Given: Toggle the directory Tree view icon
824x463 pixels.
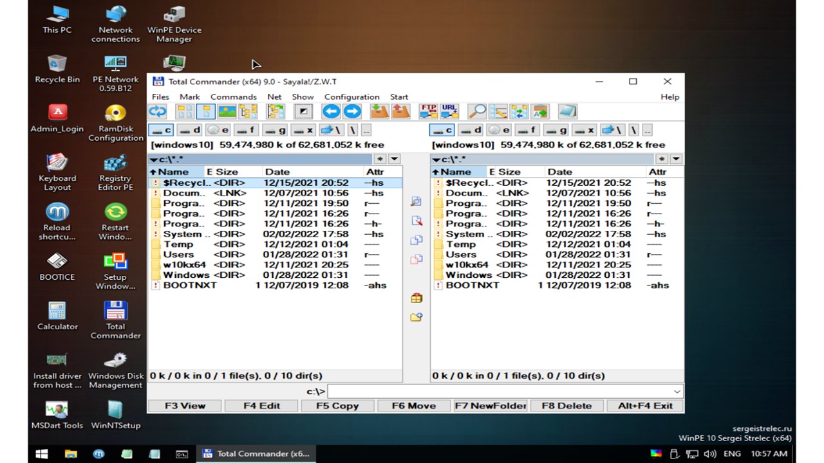Looking at the screenshot, I should pyautogui.click(x=248, y=112).
